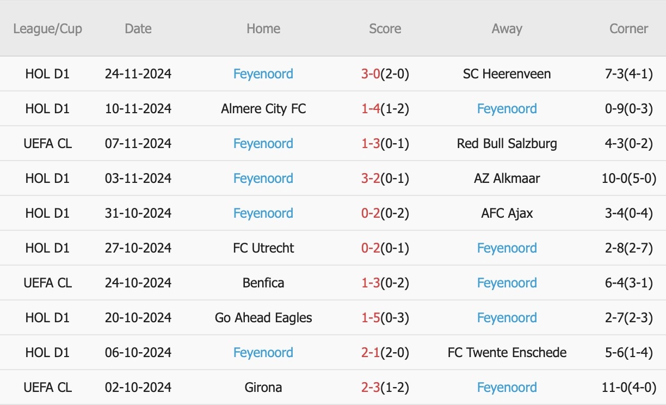Open the Feyenoord away link in the Benfica row
Viewport: 666px width, 405px height.
pyautogui.click(x=507, y=283)
